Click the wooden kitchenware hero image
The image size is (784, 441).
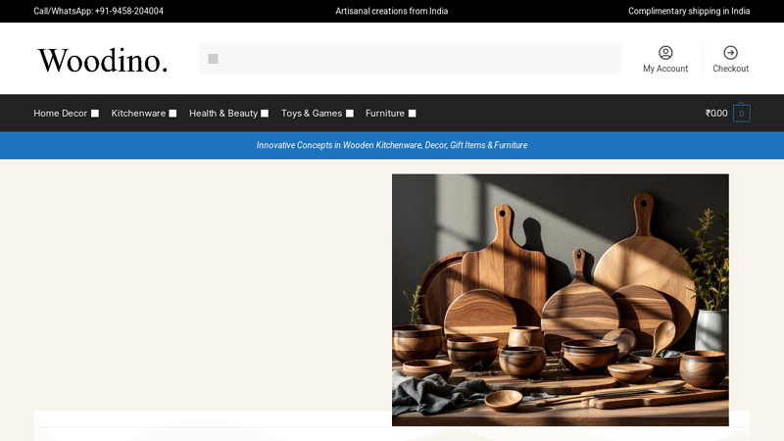560,299
